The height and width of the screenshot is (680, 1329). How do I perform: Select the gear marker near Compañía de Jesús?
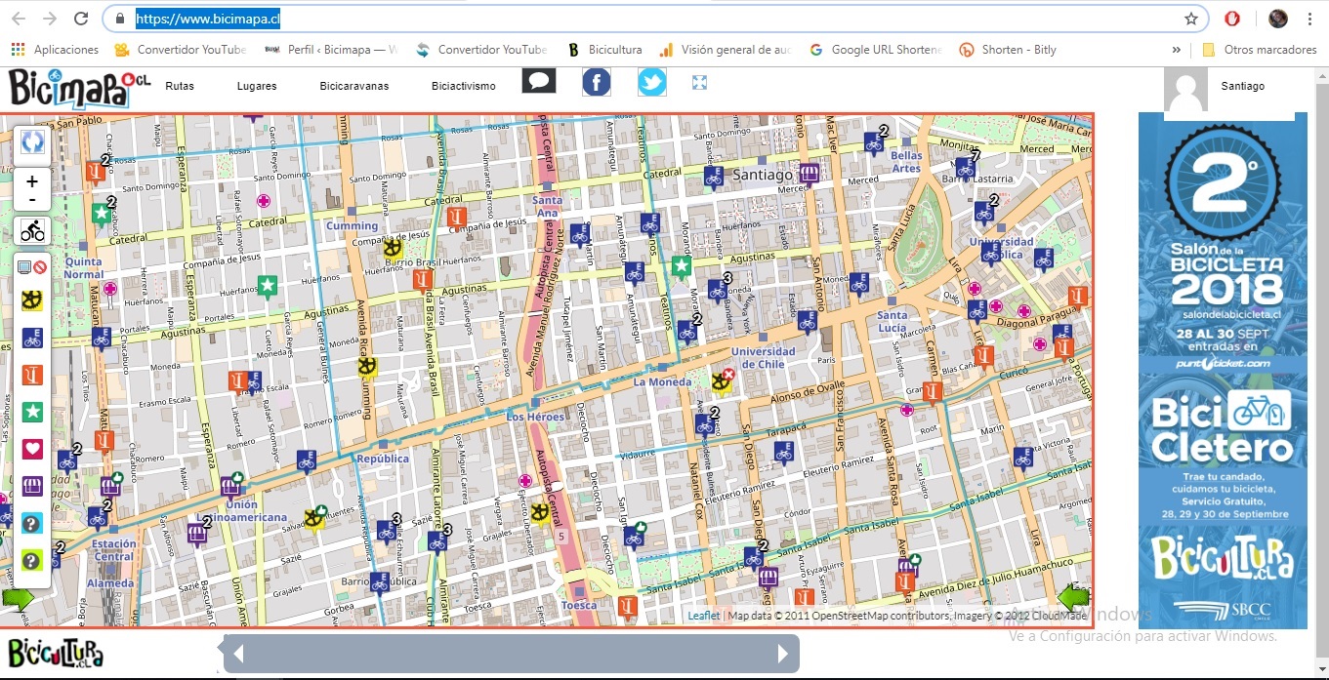pos(394,249)
